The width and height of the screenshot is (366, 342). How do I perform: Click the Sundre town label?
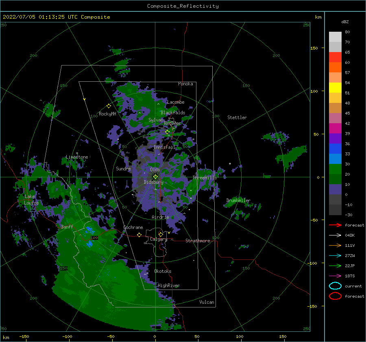click(123, 168)
